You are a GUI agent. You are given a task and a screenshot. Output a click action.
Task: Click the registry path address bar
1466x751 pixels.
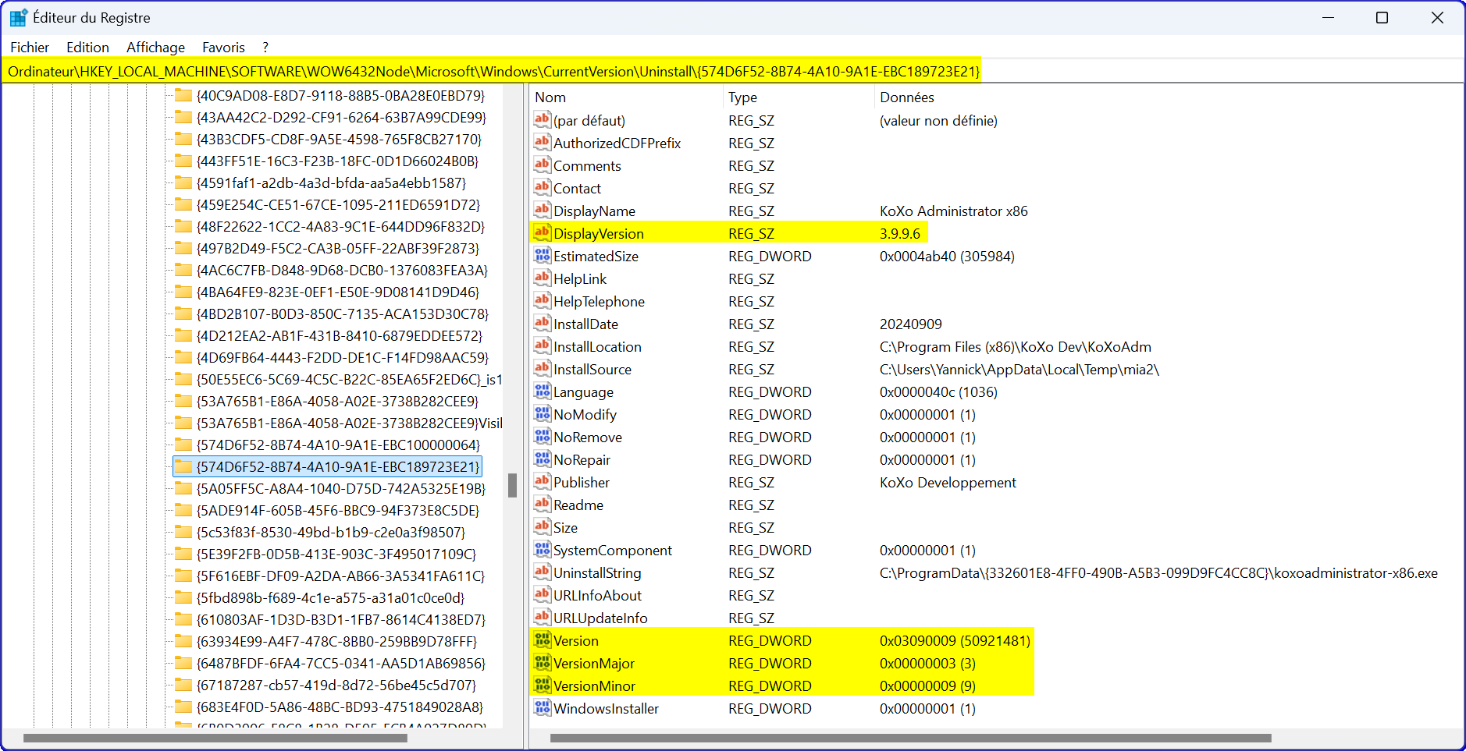pos(732,72)
